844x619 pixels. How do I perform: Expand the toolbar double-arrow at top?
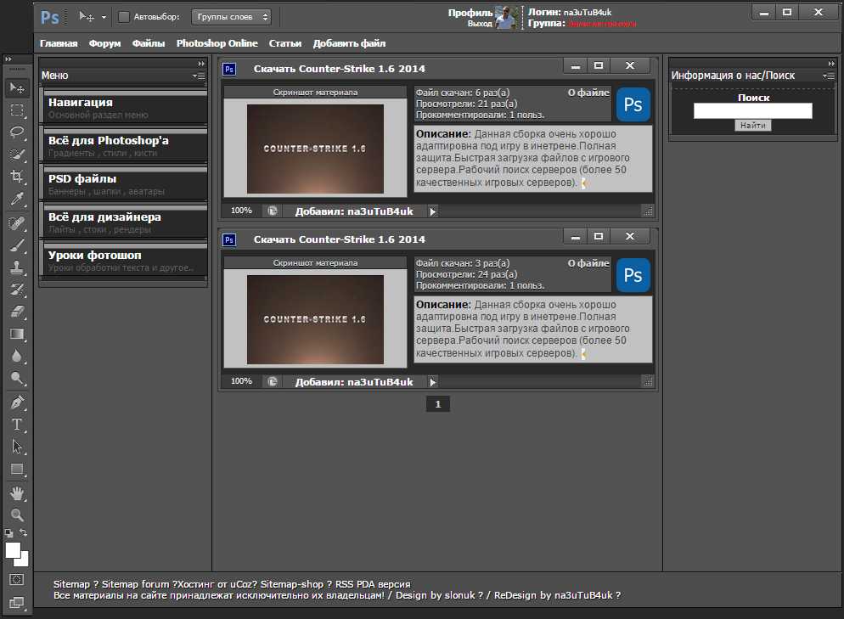pyautogui.click(x=8, y=59)
